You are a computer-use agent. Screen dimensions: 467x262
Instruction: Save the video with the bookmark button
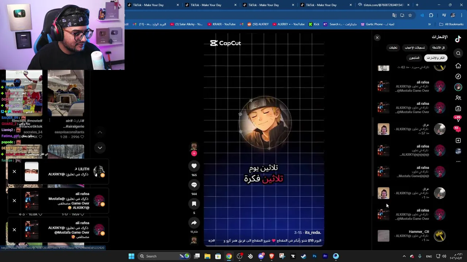194,204
